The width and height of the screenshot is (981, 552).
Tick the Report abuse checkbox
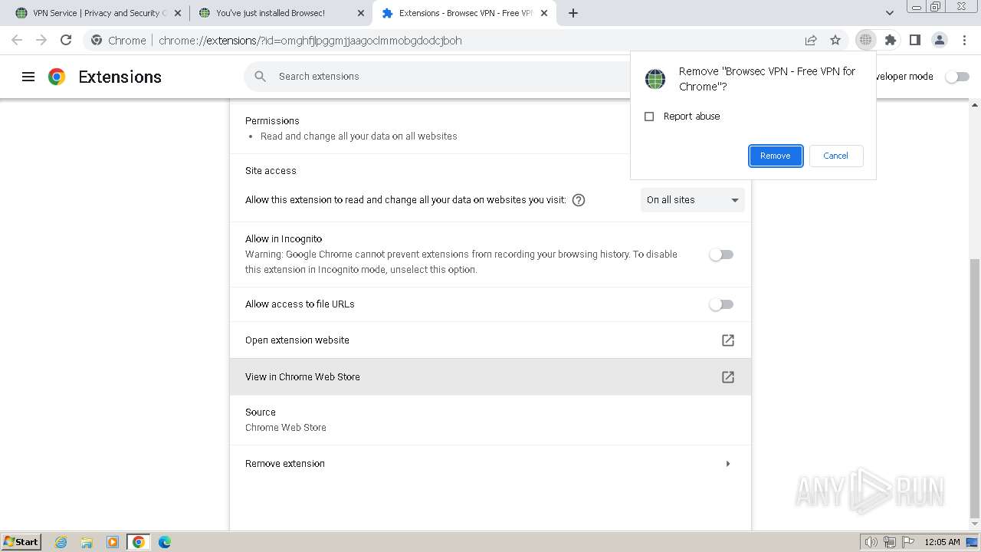pos(649,117)
